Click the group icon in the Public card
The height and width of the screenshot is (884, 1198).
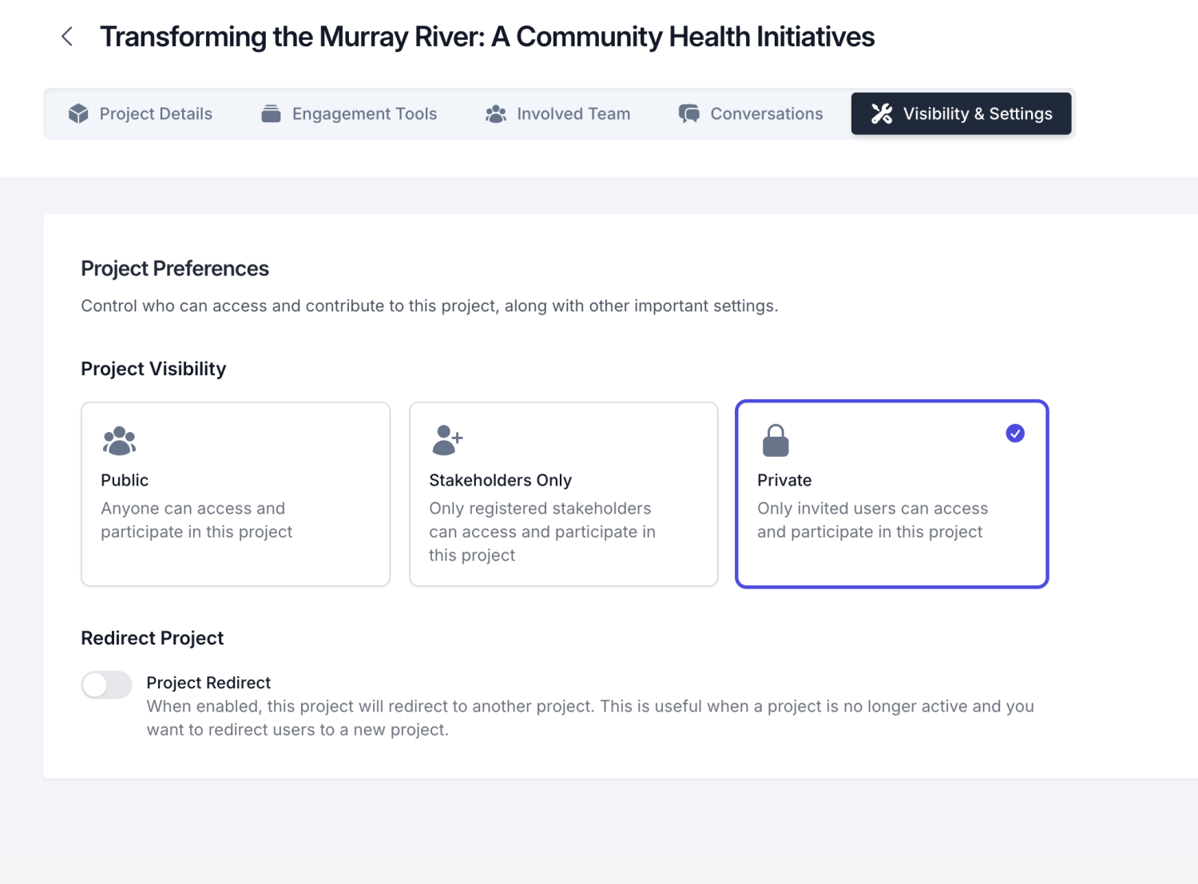(x=119, y=441)
